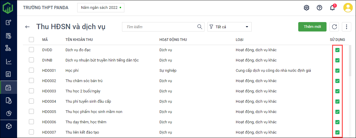
Task: Click the magnifier search icon
Action: (200, 27)
